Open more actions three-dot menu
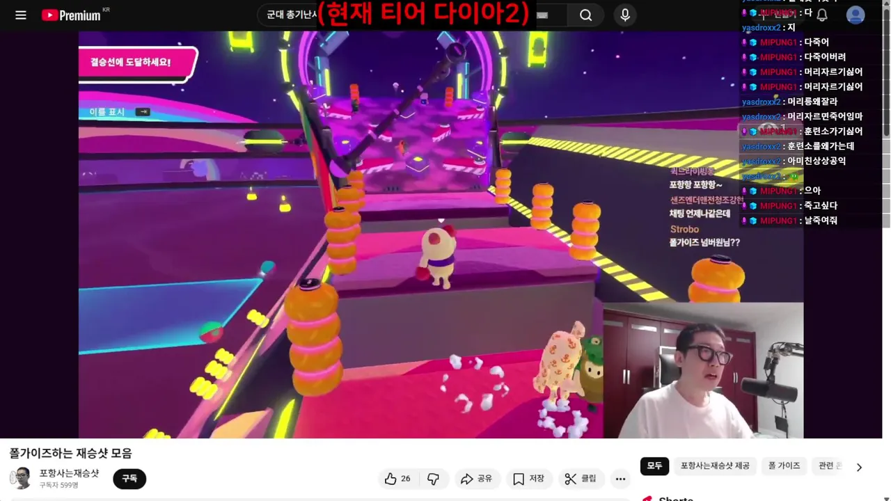 [x=620, y=479]
